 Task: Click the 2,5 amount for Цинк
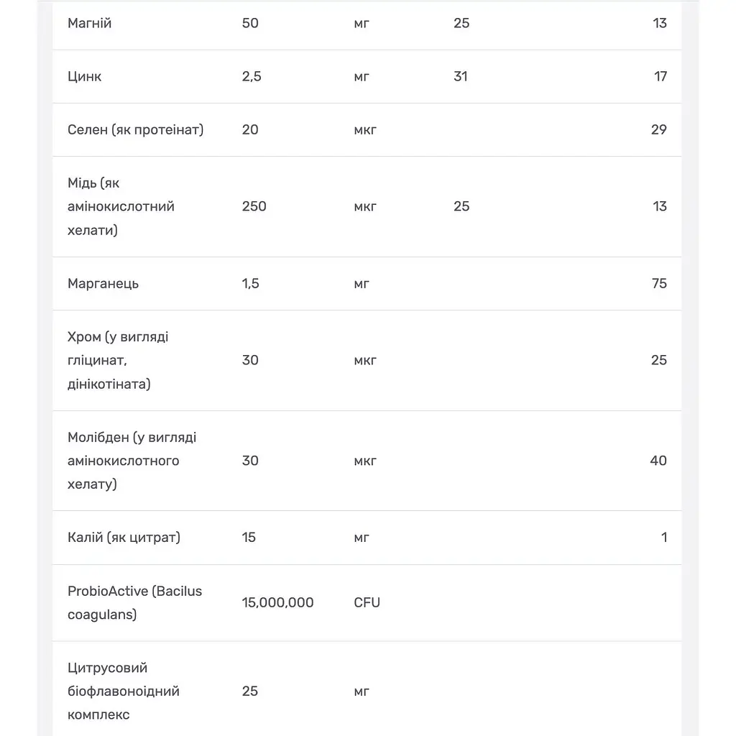pos(252,76)
